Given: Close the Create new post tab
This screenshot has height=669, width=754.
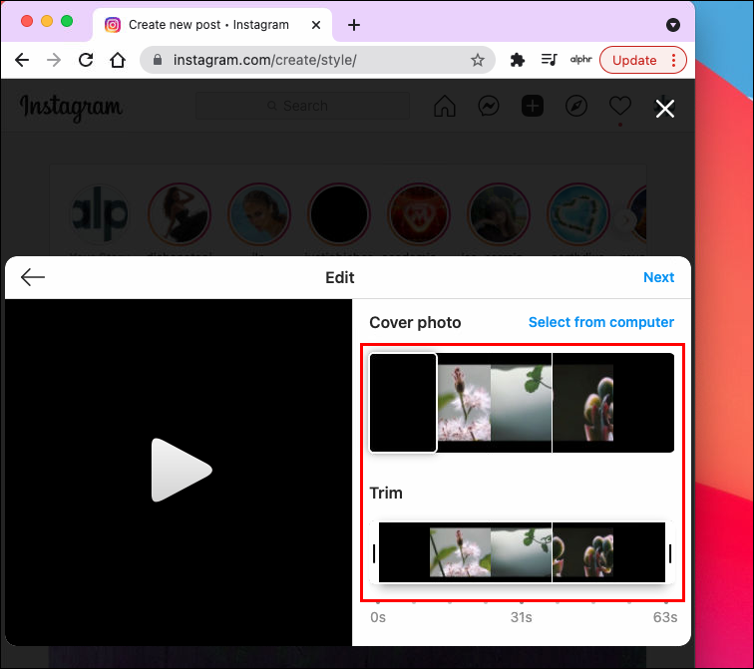Looking at the screenshot, I should click(x=316, y=25).
